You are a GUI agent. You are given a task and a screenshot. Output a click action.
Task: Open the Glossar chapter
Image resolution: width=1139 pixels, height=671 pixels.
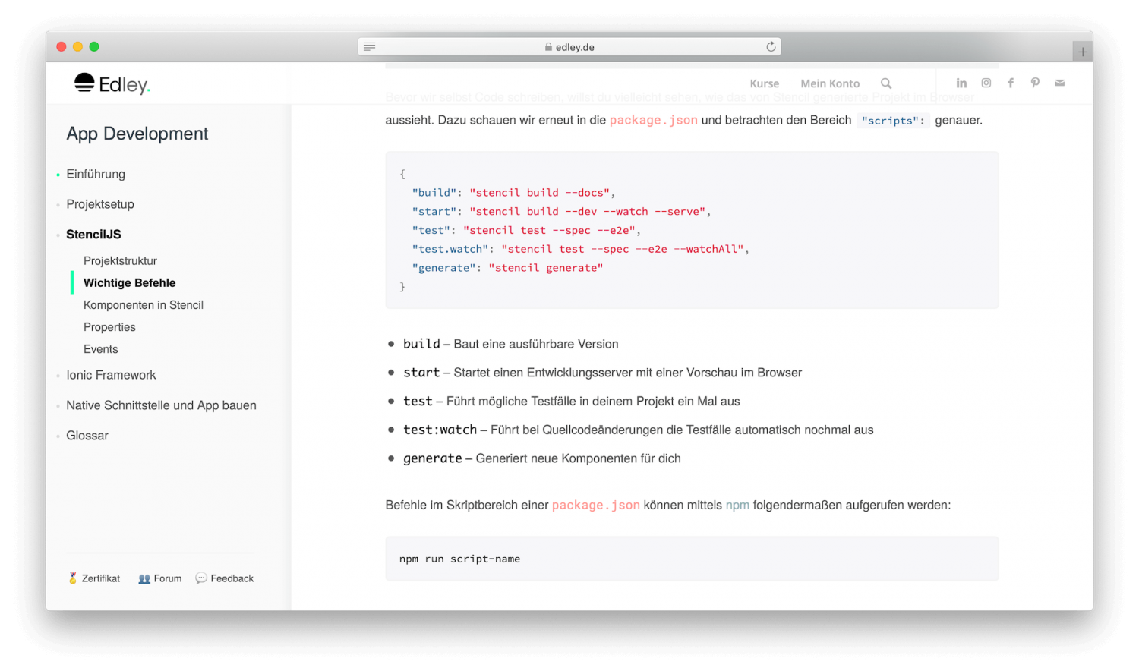[87, 435]
